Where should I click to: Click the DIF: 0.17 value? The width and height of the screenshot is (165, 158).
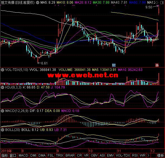(x=37, y=111)
